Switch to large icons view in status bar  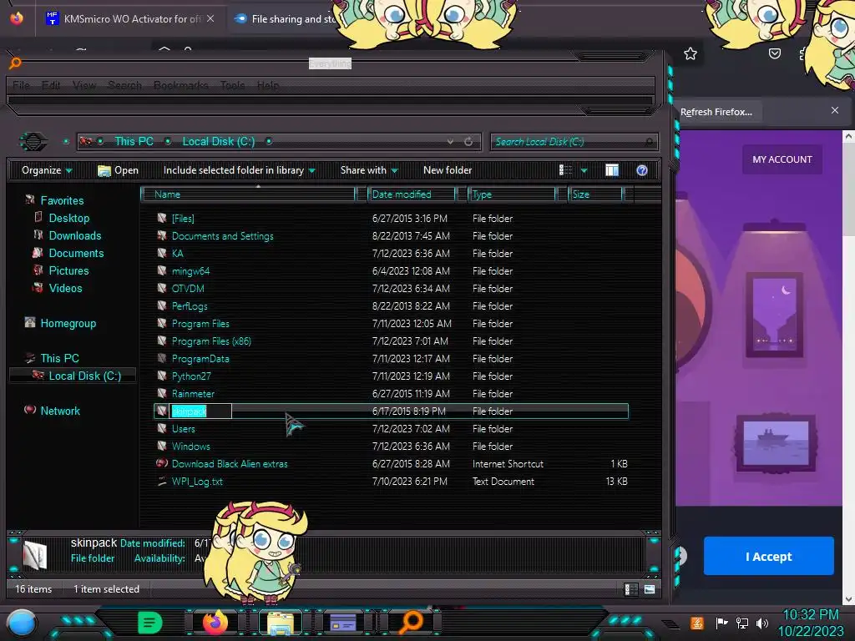pos(650,589)
